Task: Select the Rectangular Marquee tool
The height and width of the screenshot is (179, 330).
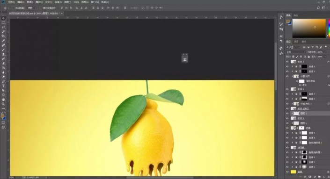Action: 3,23
